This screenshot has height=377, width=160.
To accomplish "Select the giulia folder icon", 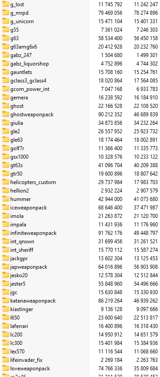I will tap(5, 123).
